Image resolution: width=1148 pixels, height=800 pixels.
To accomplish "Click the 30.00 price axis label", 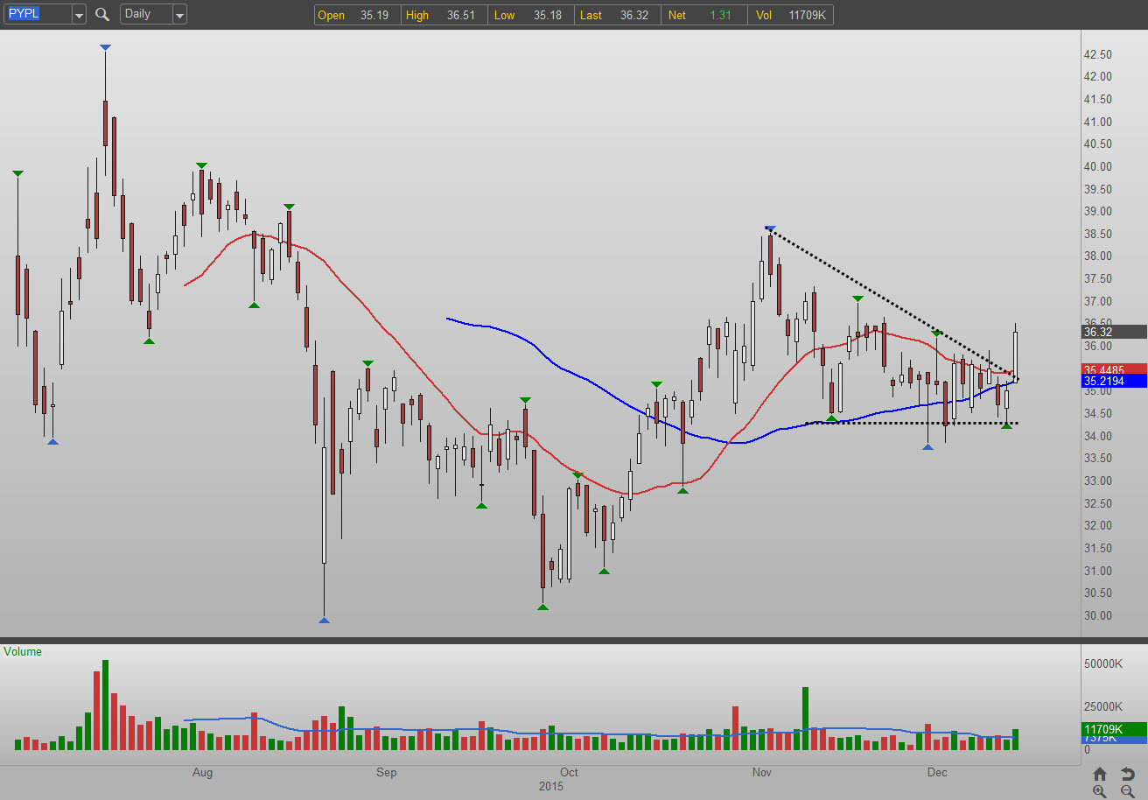I will 1097,615.
